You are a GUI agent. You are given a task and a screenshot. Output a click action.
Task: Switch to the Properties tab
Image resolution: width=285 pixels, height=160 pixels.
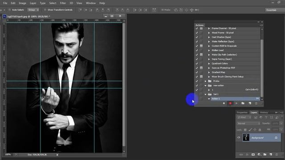[x=242, y=112]
